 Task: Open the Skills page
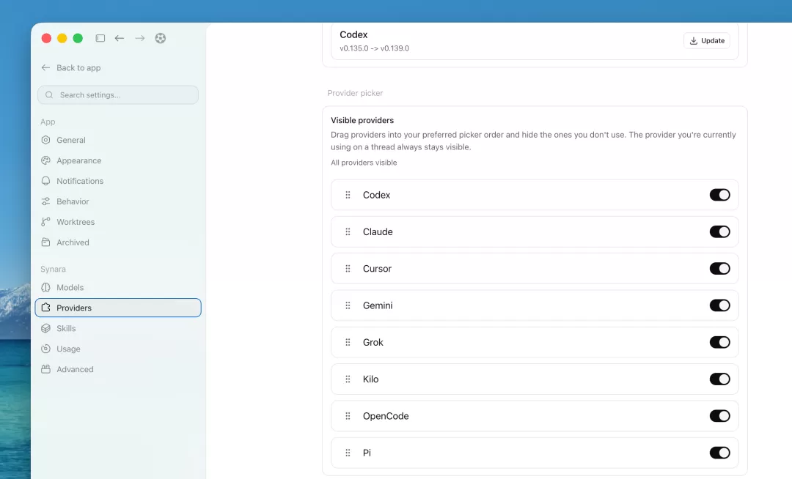[x=118, y=328]
